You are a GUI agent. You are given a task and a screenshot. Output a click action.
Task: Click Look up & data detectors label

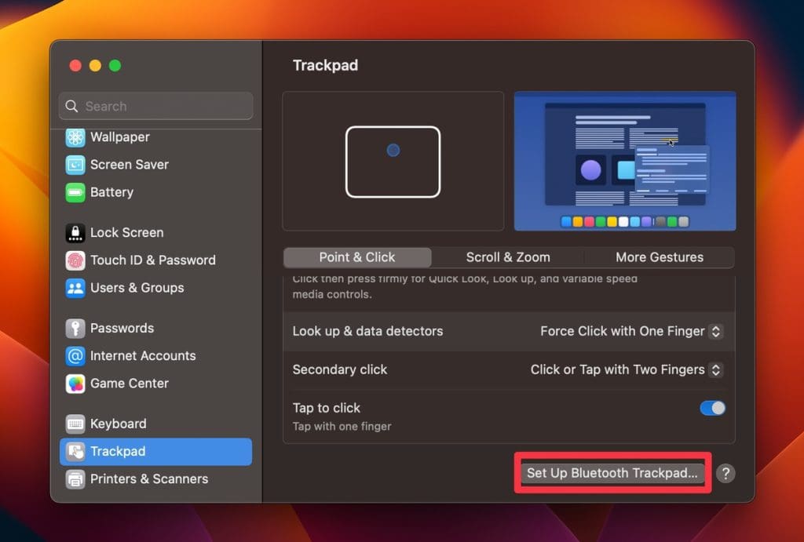click(367, 332)
